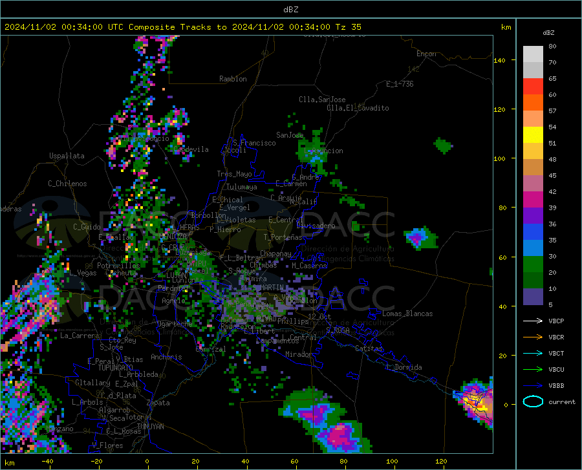Click the blue VBBB arrow icon

tap(533, 386)
